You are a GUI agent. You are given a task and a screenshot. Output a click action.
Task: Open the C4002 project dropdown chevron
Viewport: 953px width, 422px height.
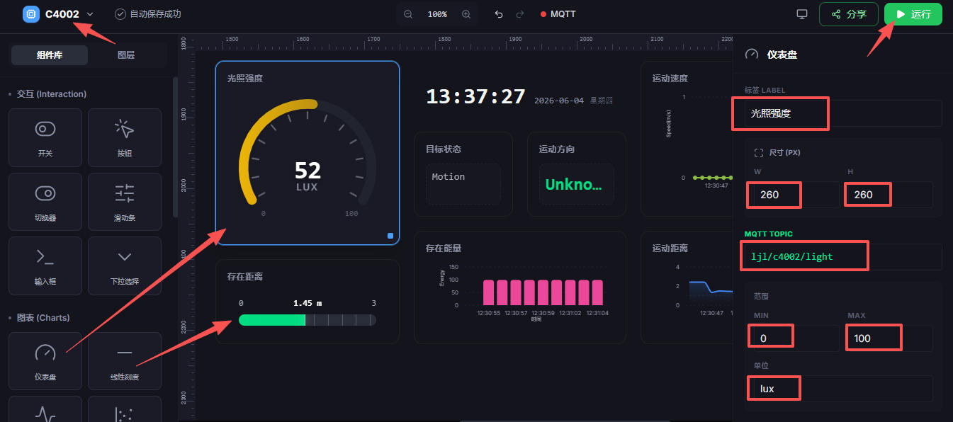tap(90, 14)
